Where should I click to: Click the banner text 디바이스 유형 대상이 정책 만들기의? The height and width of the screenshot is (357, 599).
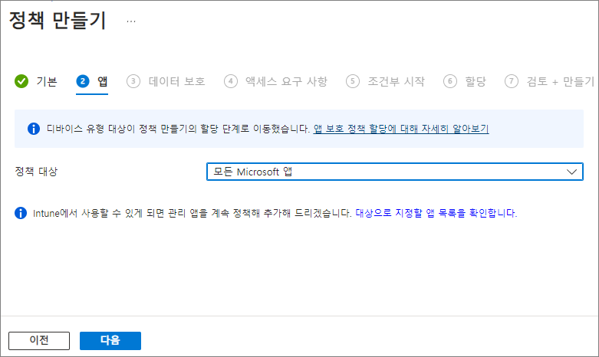(121, 129)
